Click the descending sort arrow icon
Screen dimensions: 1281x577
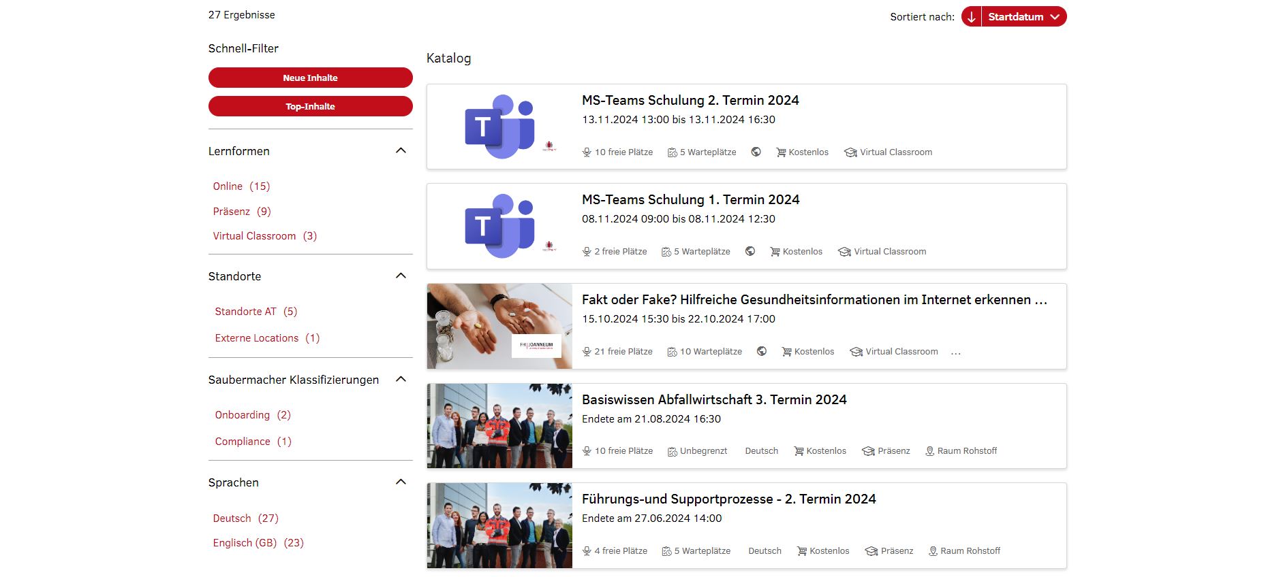(x=971, y=17)
